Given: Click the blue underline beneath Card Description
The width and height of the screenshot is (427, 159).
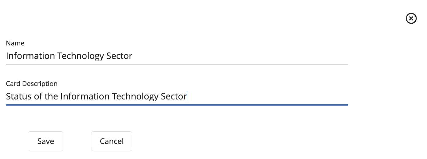Looking at the screenshot, I should click(x=177, y=105).
